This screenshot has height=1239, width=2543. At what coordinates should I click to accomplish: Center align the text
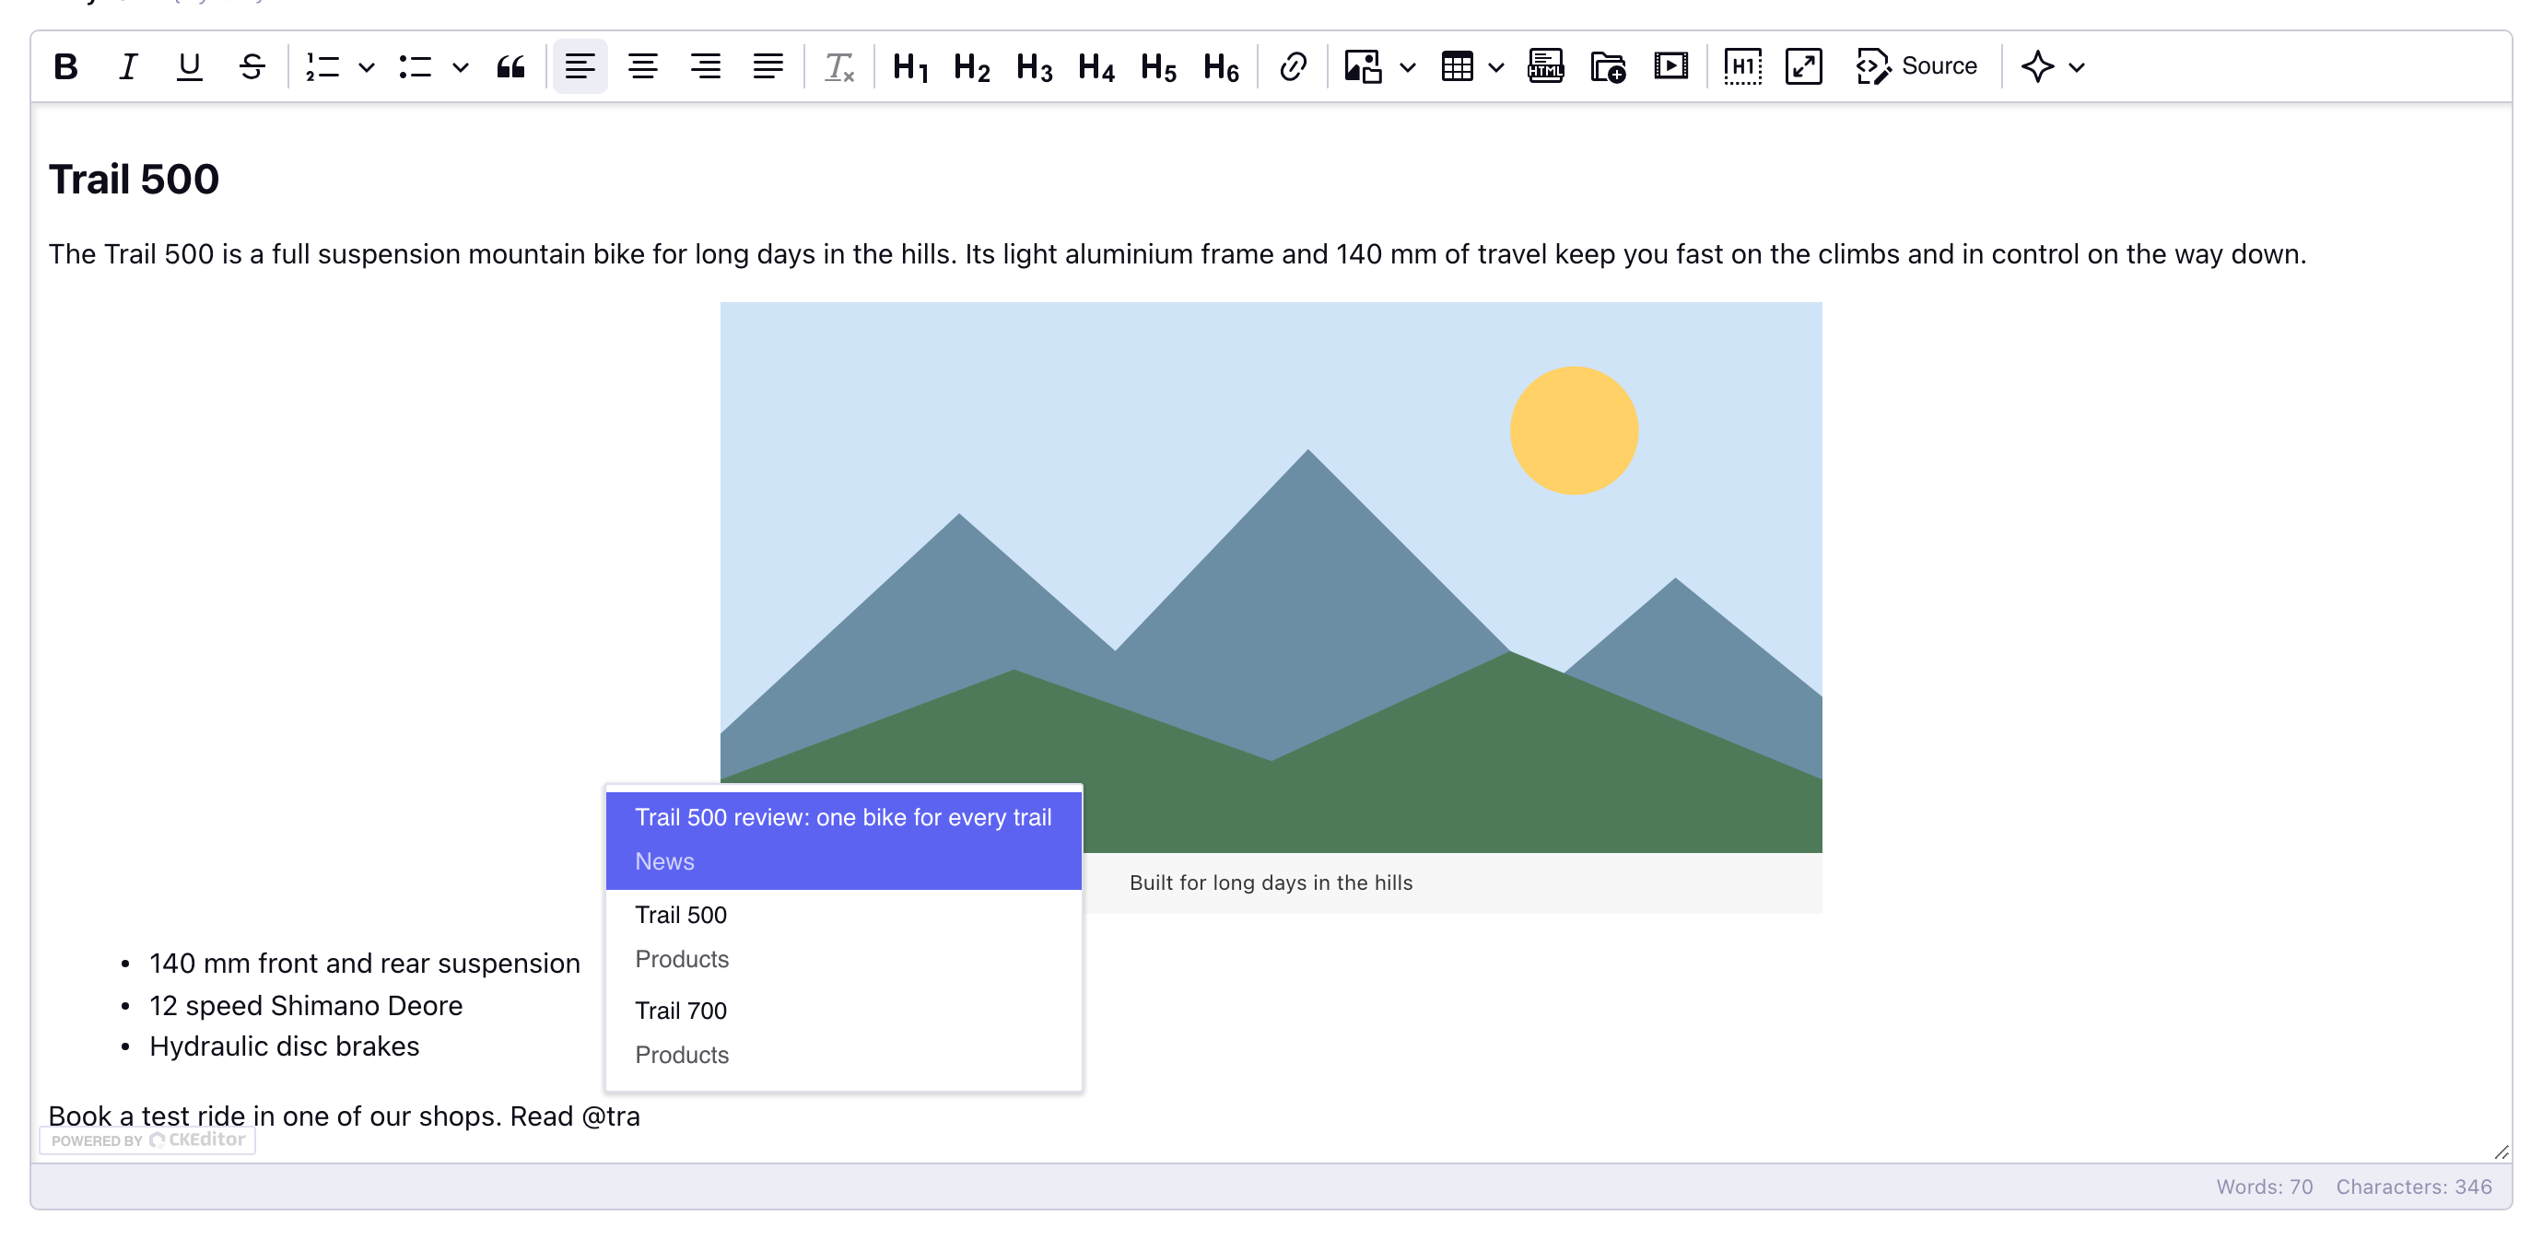click(643, 66)
